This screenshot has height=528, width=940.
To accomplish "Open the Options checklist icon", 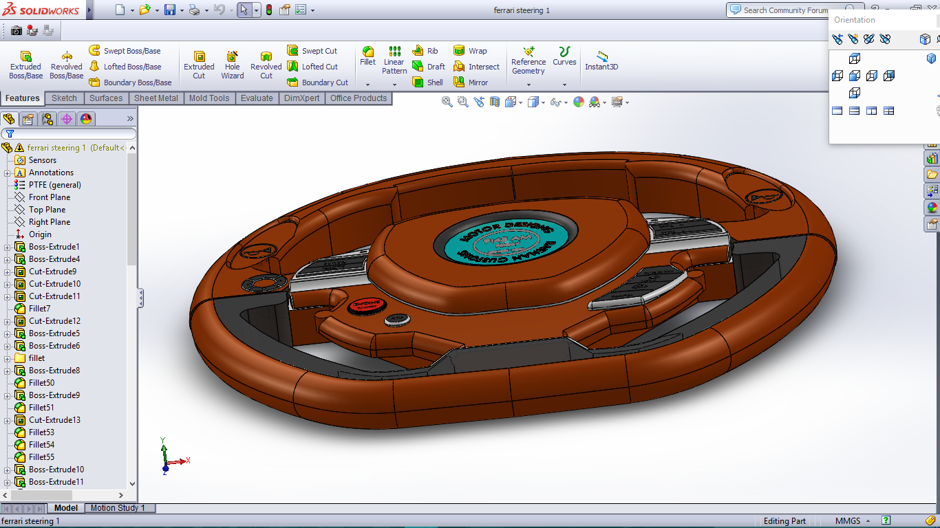I will click(301, 10).
